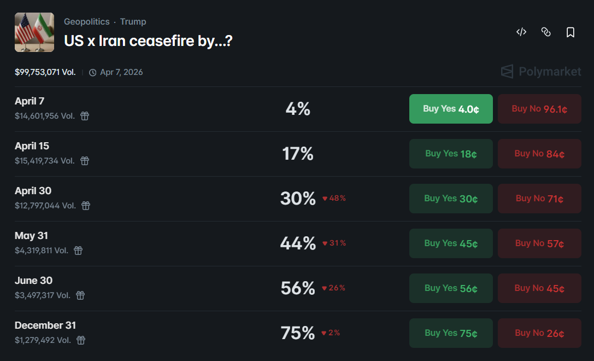This screenshot has width=594, height=361.
Task: Buy No on December 31 at 26¢
Action: point(539,333)
